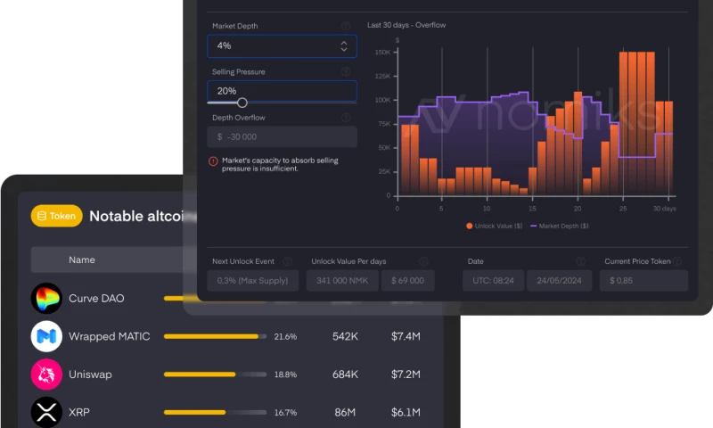This screenshot has height=428, width=713.
Task: Open the Current Price Token help icon
Action: pos(678,261)
